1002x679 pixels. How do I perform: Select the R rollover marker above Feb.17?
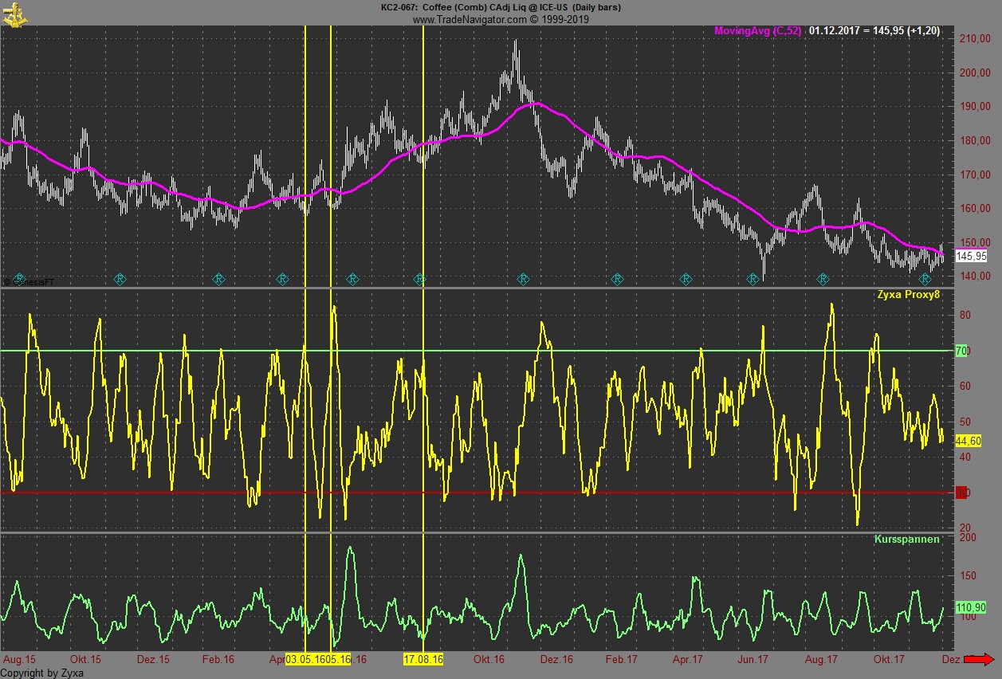tap(616, 278)
